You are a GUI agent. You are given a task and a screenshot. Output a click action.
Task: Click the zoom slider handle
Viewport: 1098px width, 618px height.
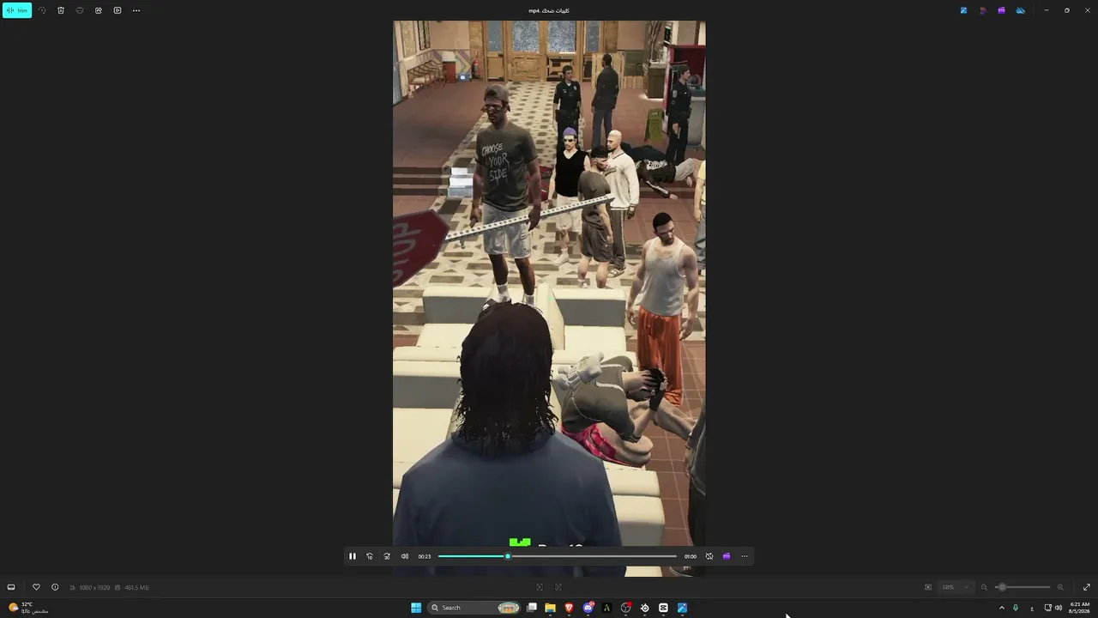pyautogui.click(x=1002, y=587)
